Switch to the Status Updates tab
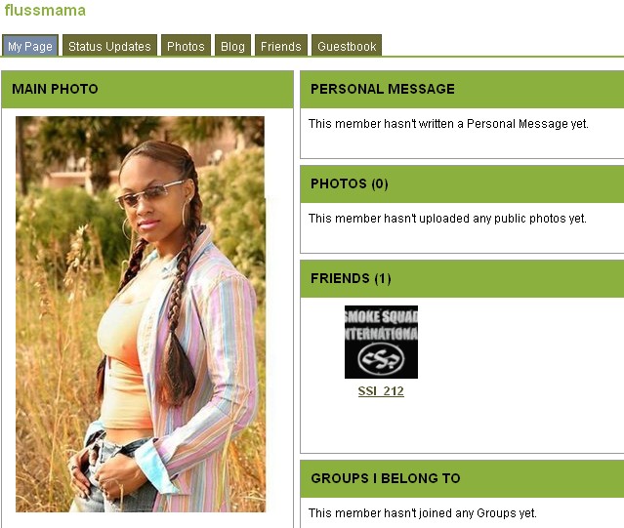This screenshot has height=528, width=624. click(x=109, y=46)
